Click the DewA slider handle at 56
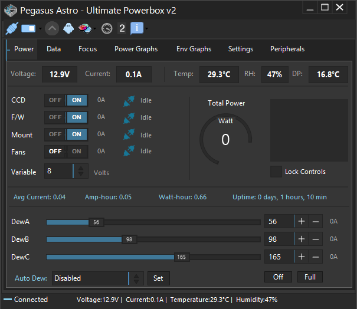Viewport: 357px width, 309px height. pos(96,222)
